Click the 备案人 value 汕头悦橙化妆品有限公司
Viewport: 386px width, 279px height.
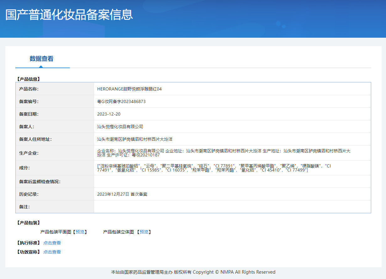tap(120, 127)
